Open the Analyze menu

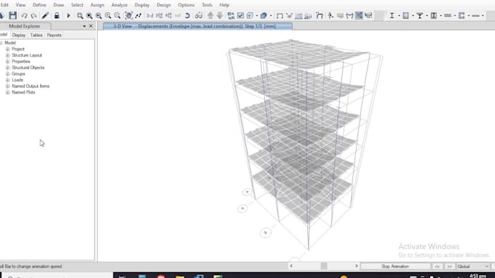119,5
